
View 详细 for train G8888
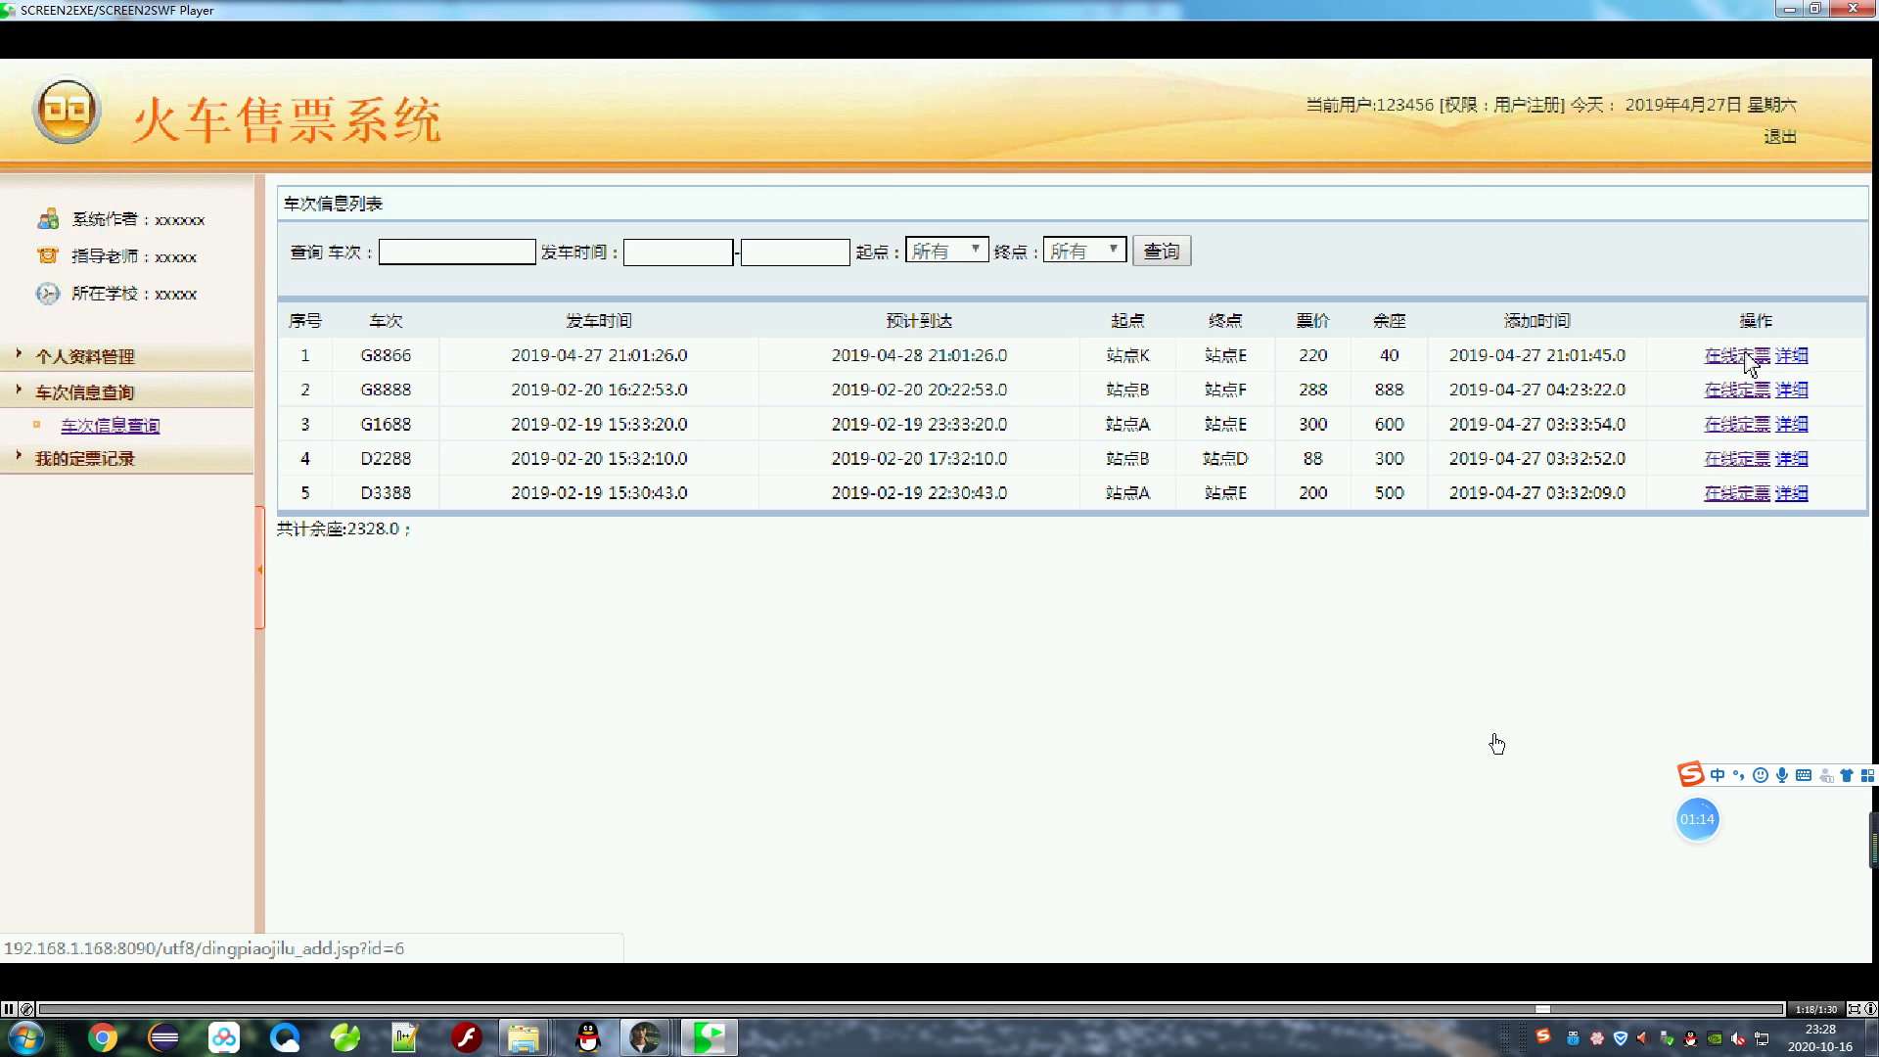pos(1792,391)
